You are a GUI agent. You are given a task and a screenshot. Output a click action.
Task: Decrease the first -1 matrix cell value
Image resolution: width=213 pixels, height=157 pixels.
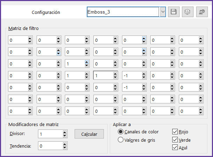(x=144, y=77)
